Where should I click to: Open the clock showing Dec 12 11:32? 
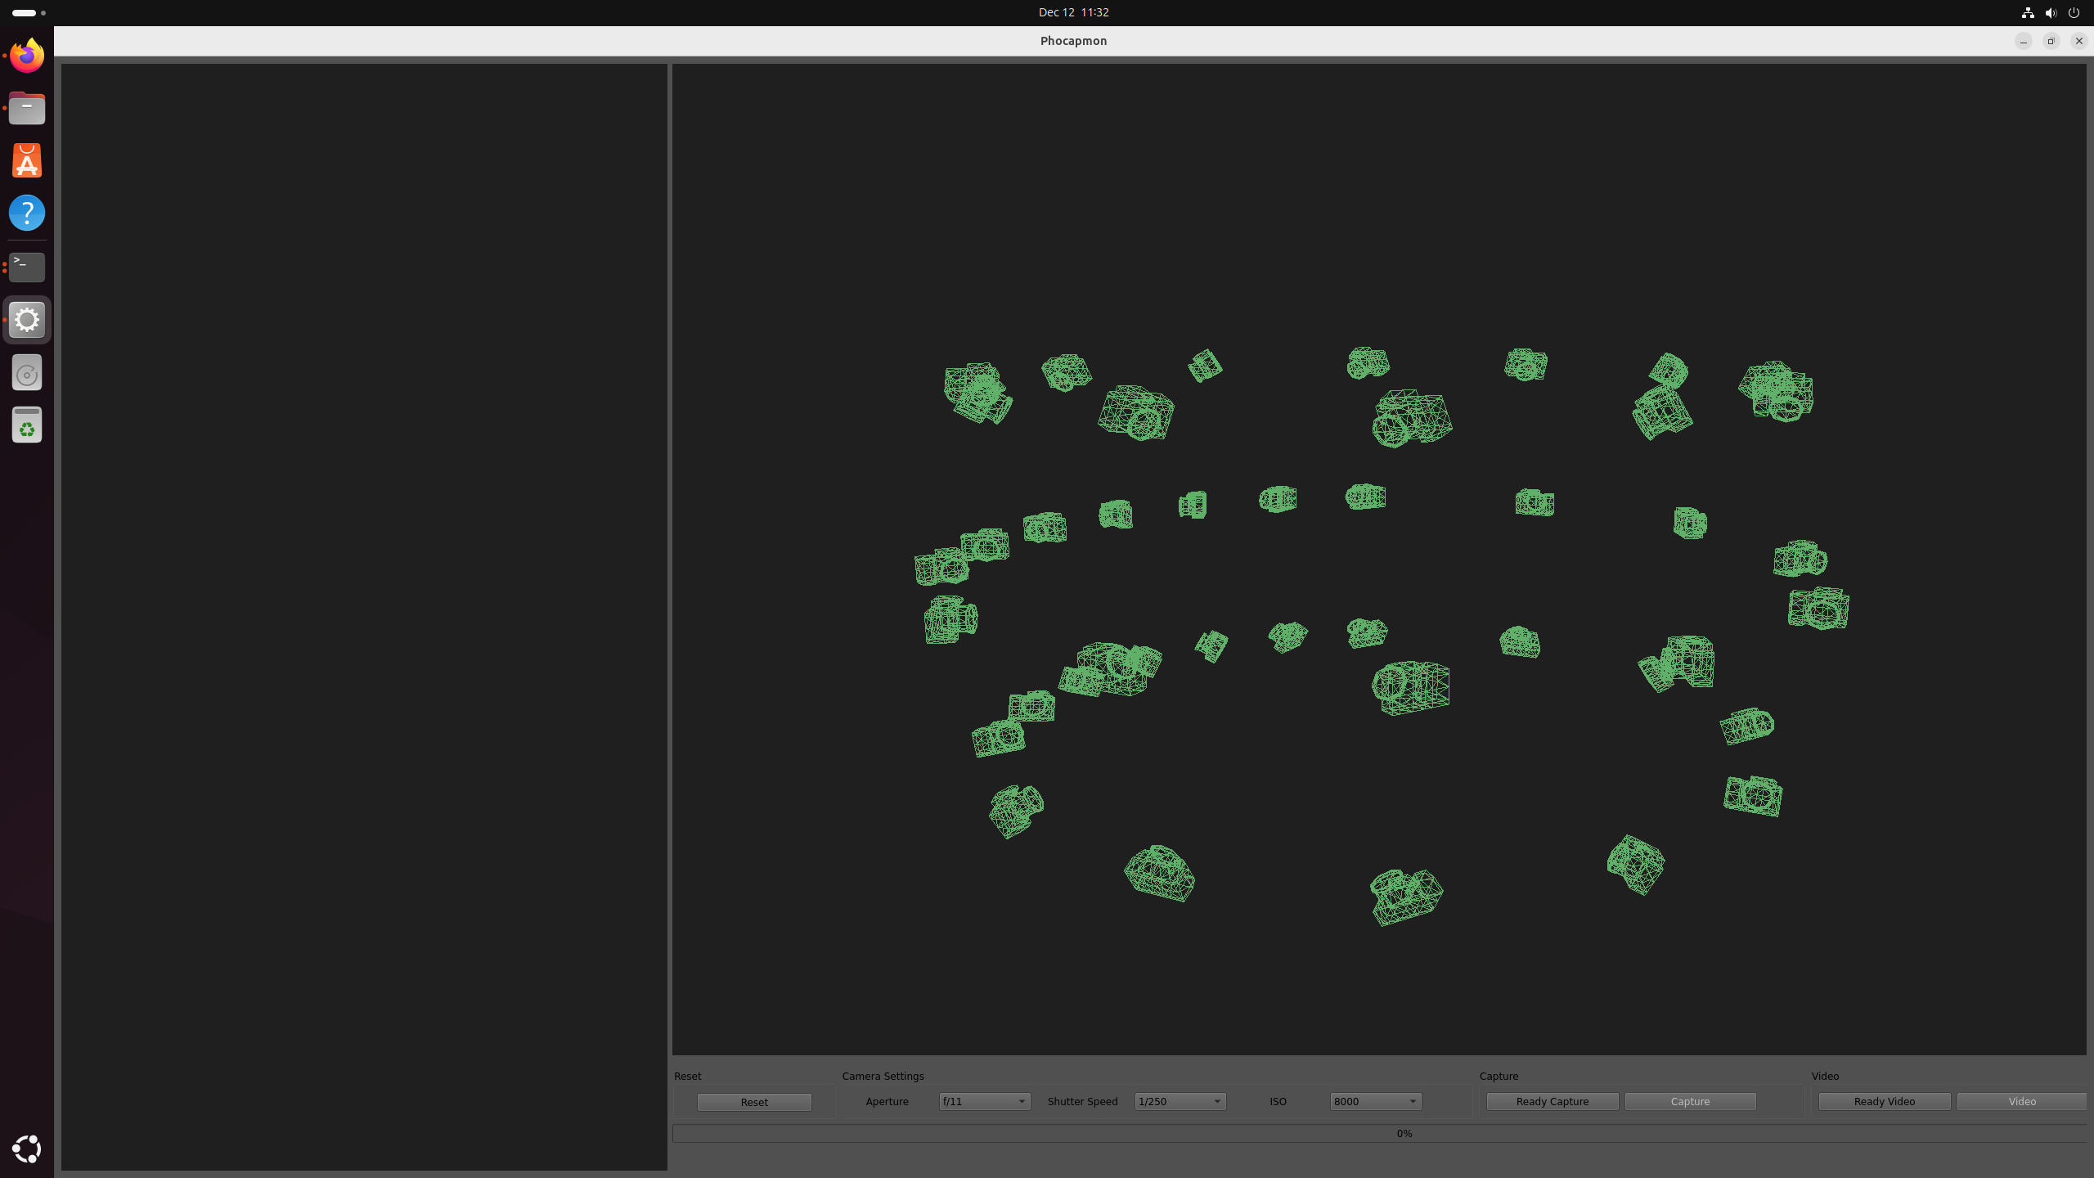point(1073,12)
